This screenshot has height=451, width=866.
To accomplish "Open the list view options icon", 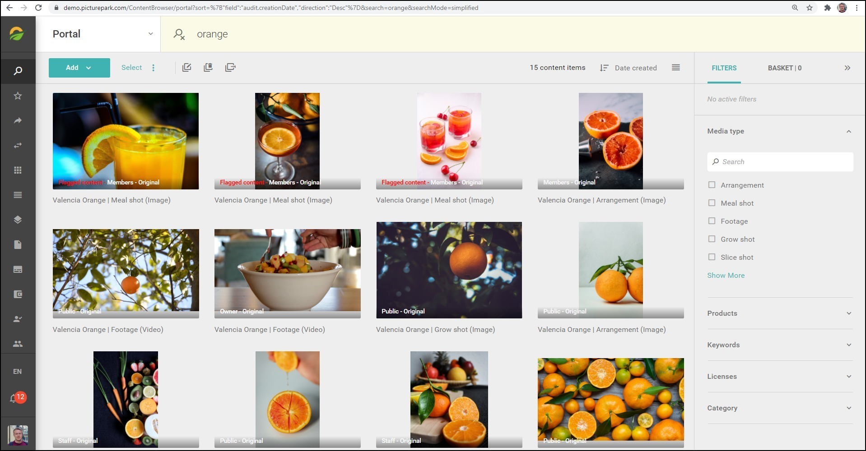I will (675, 68).
